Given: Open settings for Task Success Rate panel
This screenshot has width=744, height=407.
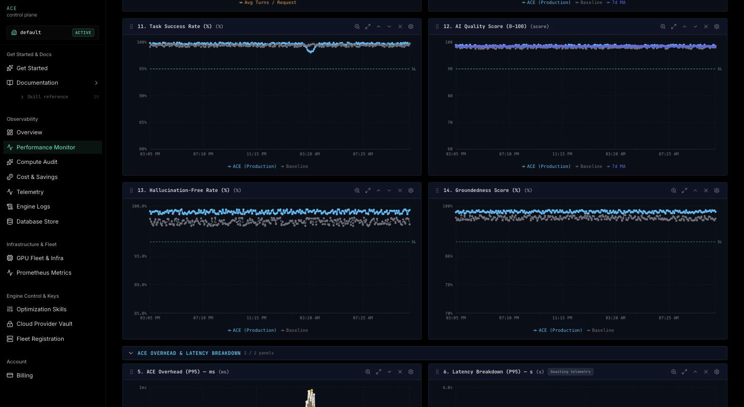Looking at the screenshot, I should click(411, 27).
